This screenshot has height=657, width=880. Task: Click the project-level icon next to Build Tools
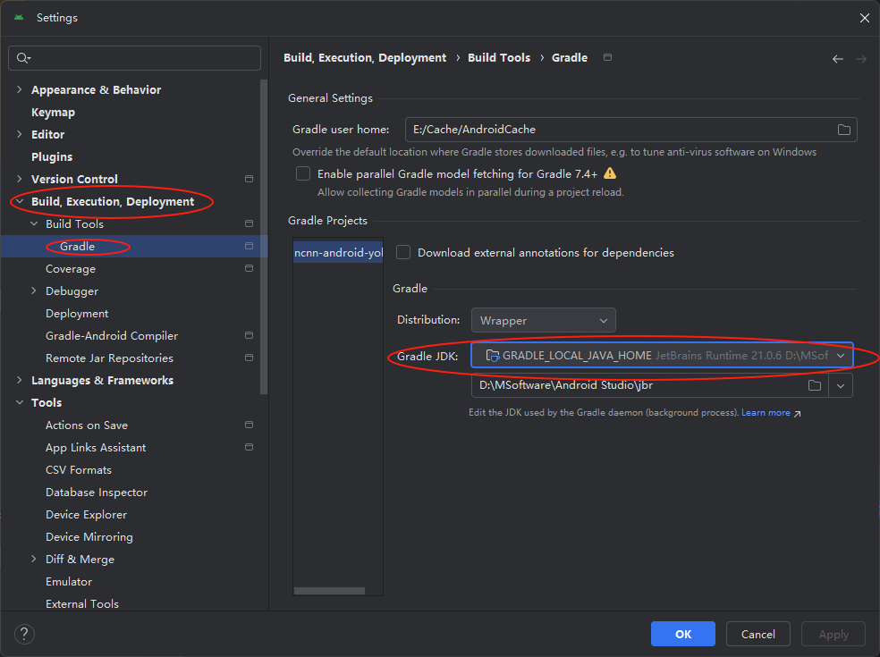pyautogui.click(x=250, y=223)
